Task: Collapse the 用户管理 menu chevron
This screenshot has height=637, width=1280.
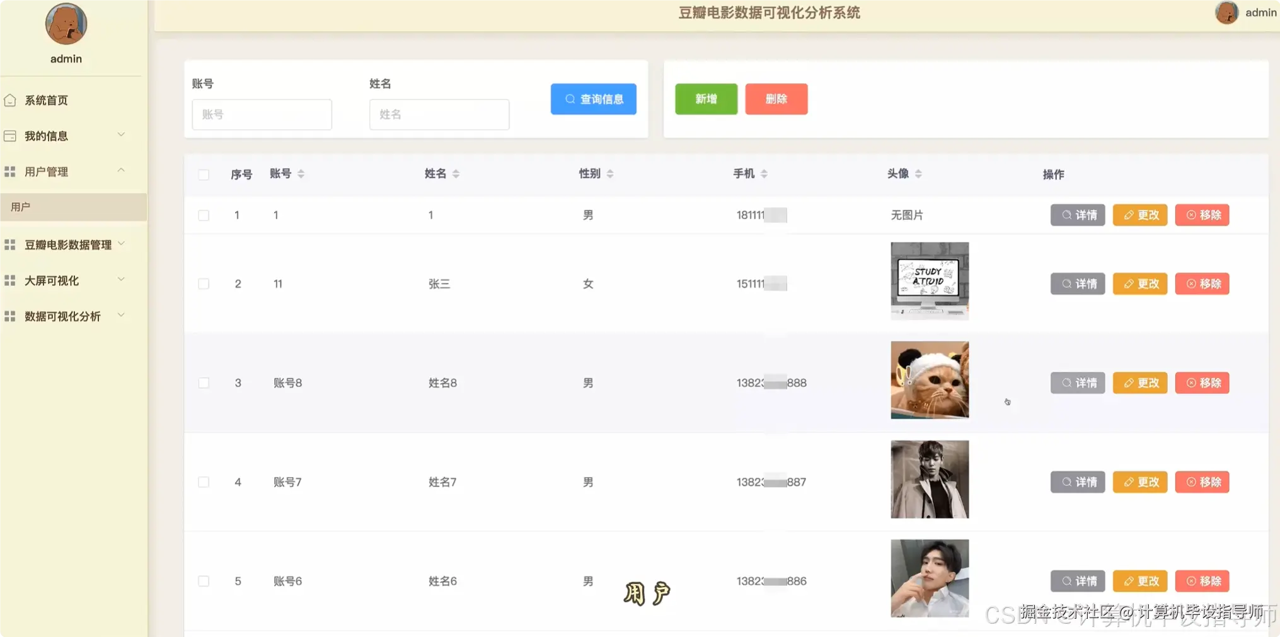Action: point(121,169)
